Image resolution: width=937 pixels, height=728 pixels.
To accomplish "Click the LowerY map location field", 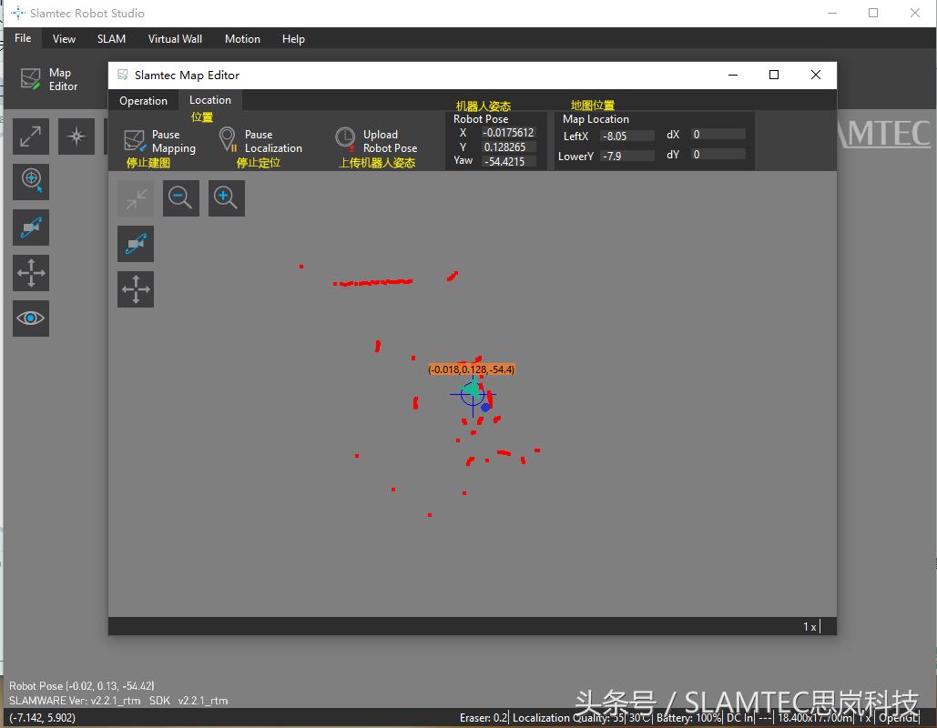I will (x=626, y=156).
